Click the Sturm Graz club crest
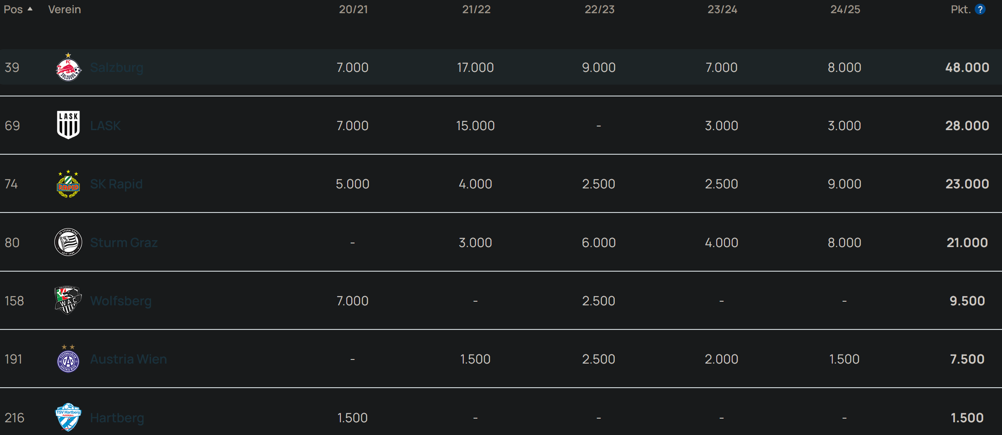Screen dimensions: 1002x435 click(68, 242)
